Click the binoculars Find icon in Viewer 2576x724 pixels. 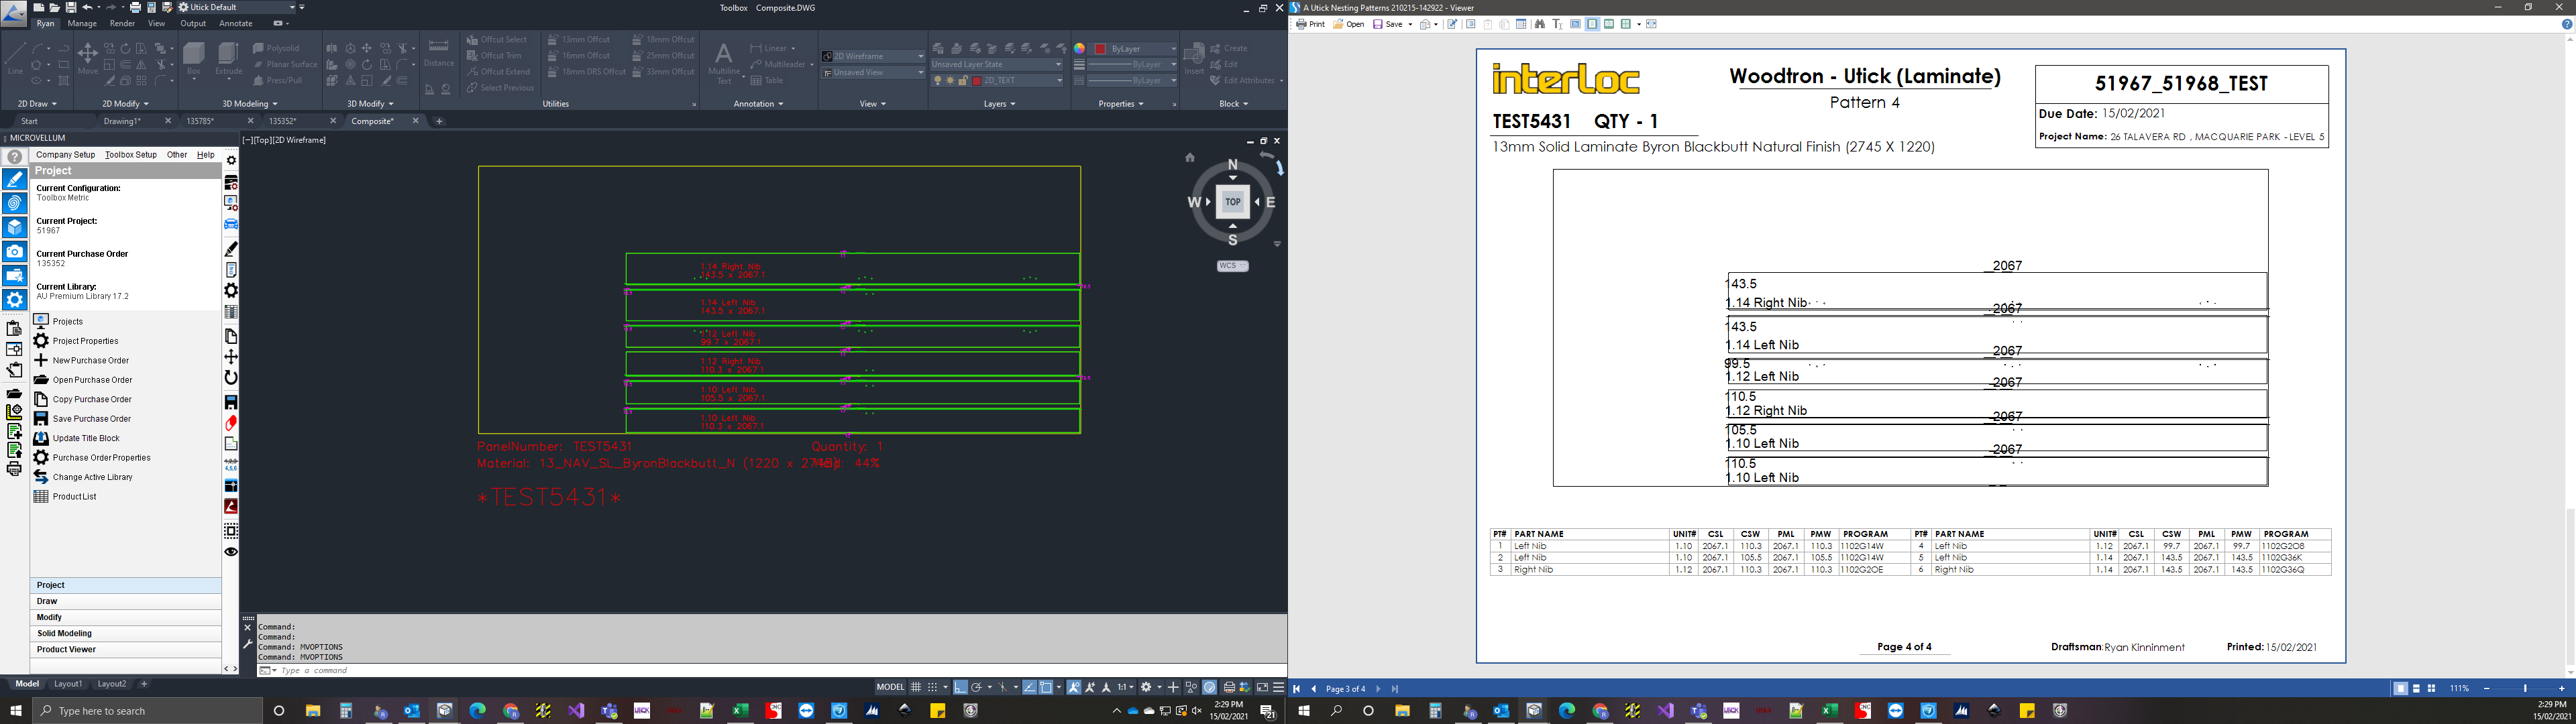click(1540, 24)
